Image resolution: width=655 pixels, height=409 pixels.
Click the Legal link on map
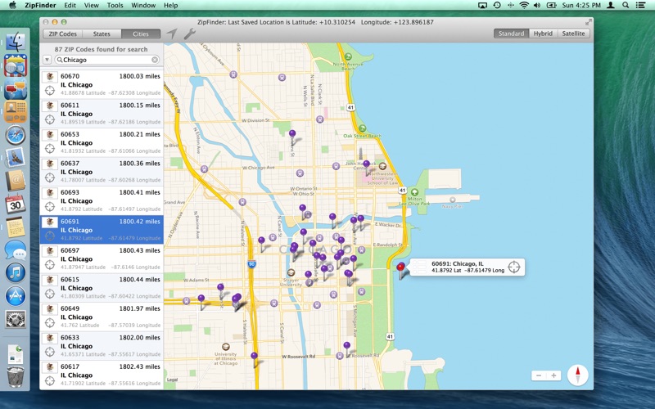pos(172,380)
